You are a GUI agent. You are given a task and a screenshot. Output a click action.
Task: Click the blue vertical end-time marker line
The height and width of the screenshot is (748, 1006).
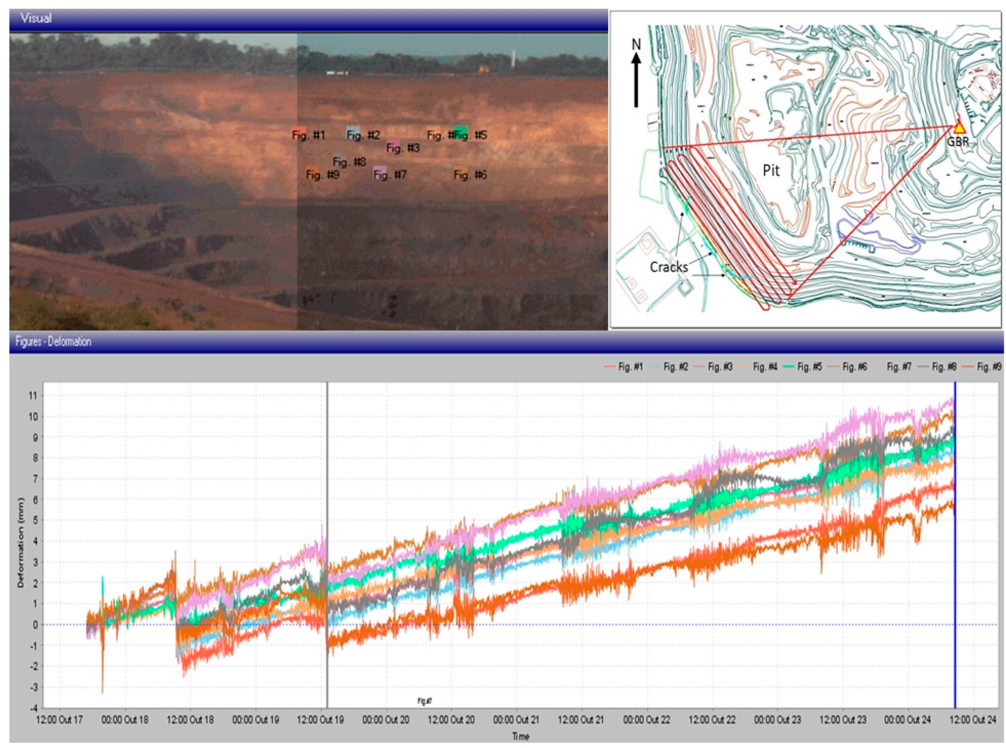pos(955,589)
